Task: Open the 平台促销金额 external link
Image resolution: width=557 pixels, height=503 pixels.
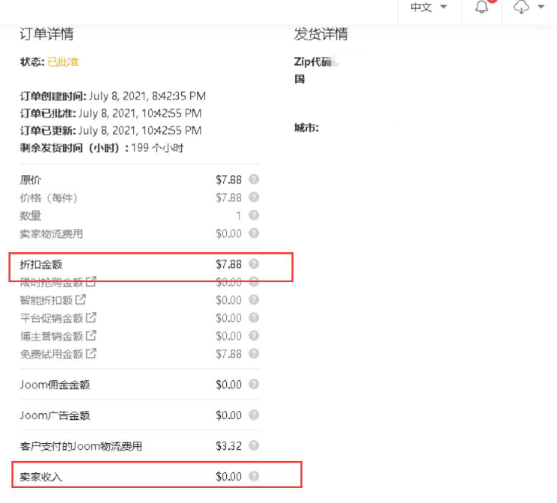Action: (x=91, y=318)
